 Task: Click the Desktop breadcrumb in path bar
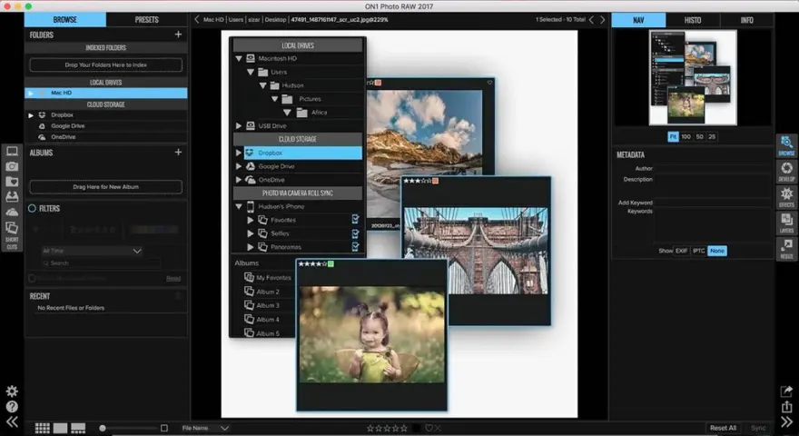(x=275, y=20)
